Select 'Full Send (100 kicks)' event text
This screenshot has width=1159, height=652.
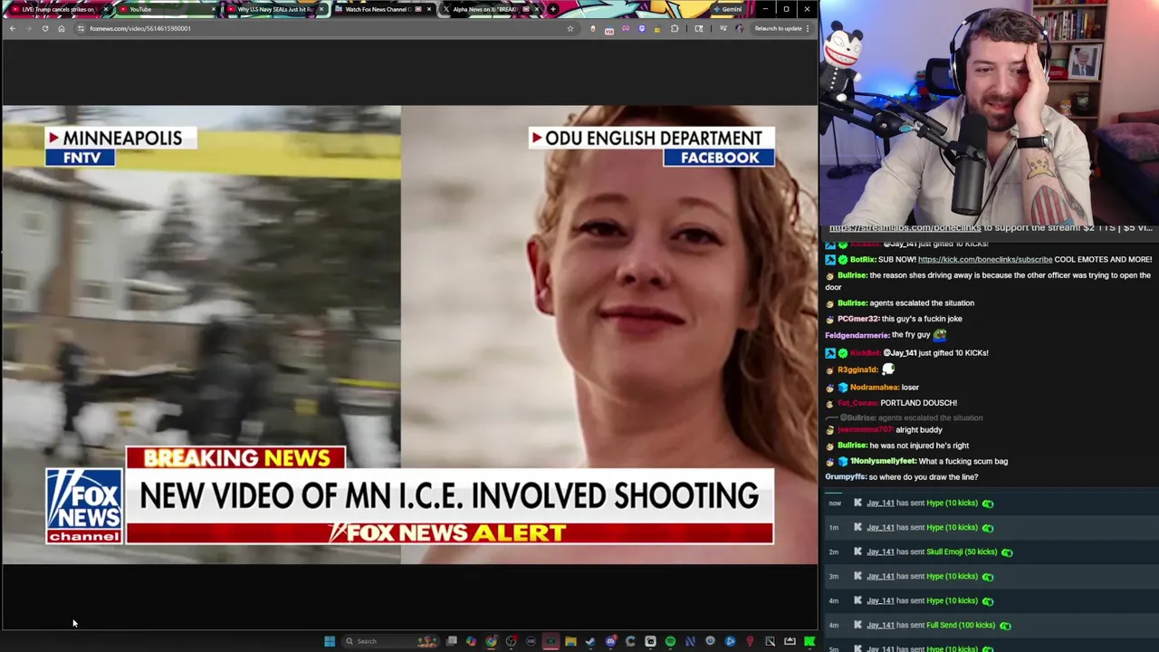click(961, 625)
